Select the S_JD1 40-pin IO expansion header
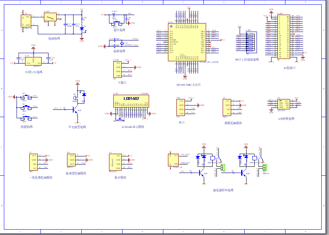Image resolution: width=329 pixels, height=235 pixels. coord(284,37)
